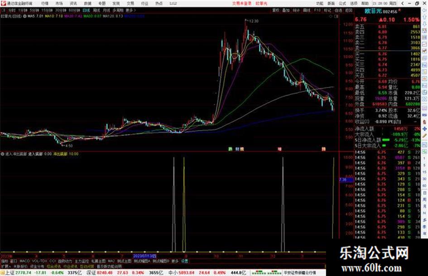
Task: Open the 公式 formula menu
Action: point(342,4)
